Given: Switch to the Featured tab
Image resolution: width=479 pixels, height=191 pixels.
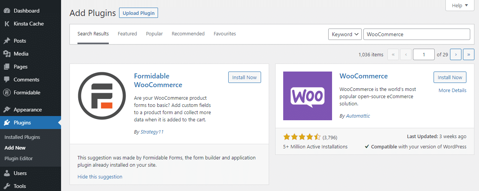Looking at the screenshot, I should pyautogui.click(x=127, y=34).
